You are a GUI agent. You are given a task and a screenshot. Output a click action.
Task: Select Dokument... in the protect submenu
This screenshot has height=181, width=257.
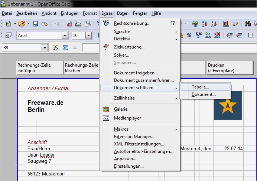[205, 95]
